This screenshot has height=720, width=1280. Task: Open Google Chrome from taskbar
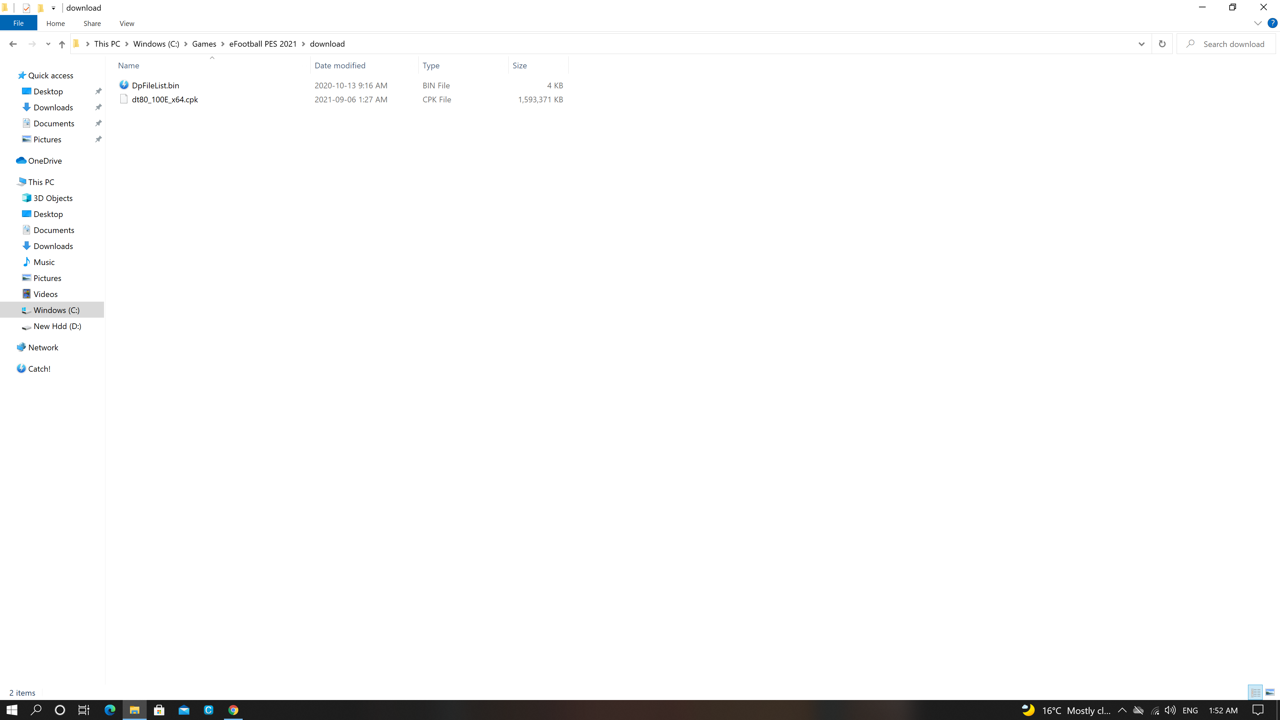233,710
